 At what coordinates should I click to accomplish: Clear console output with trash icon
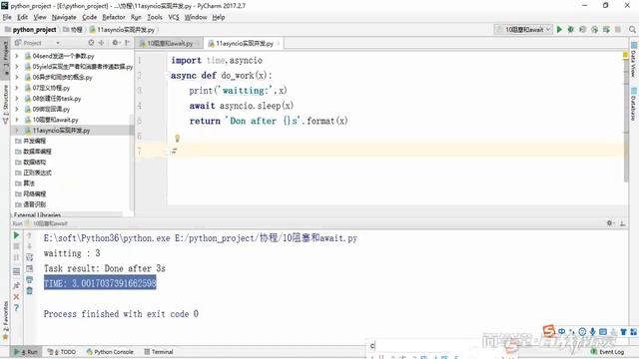pyautogui.click(x=29, y=290)
